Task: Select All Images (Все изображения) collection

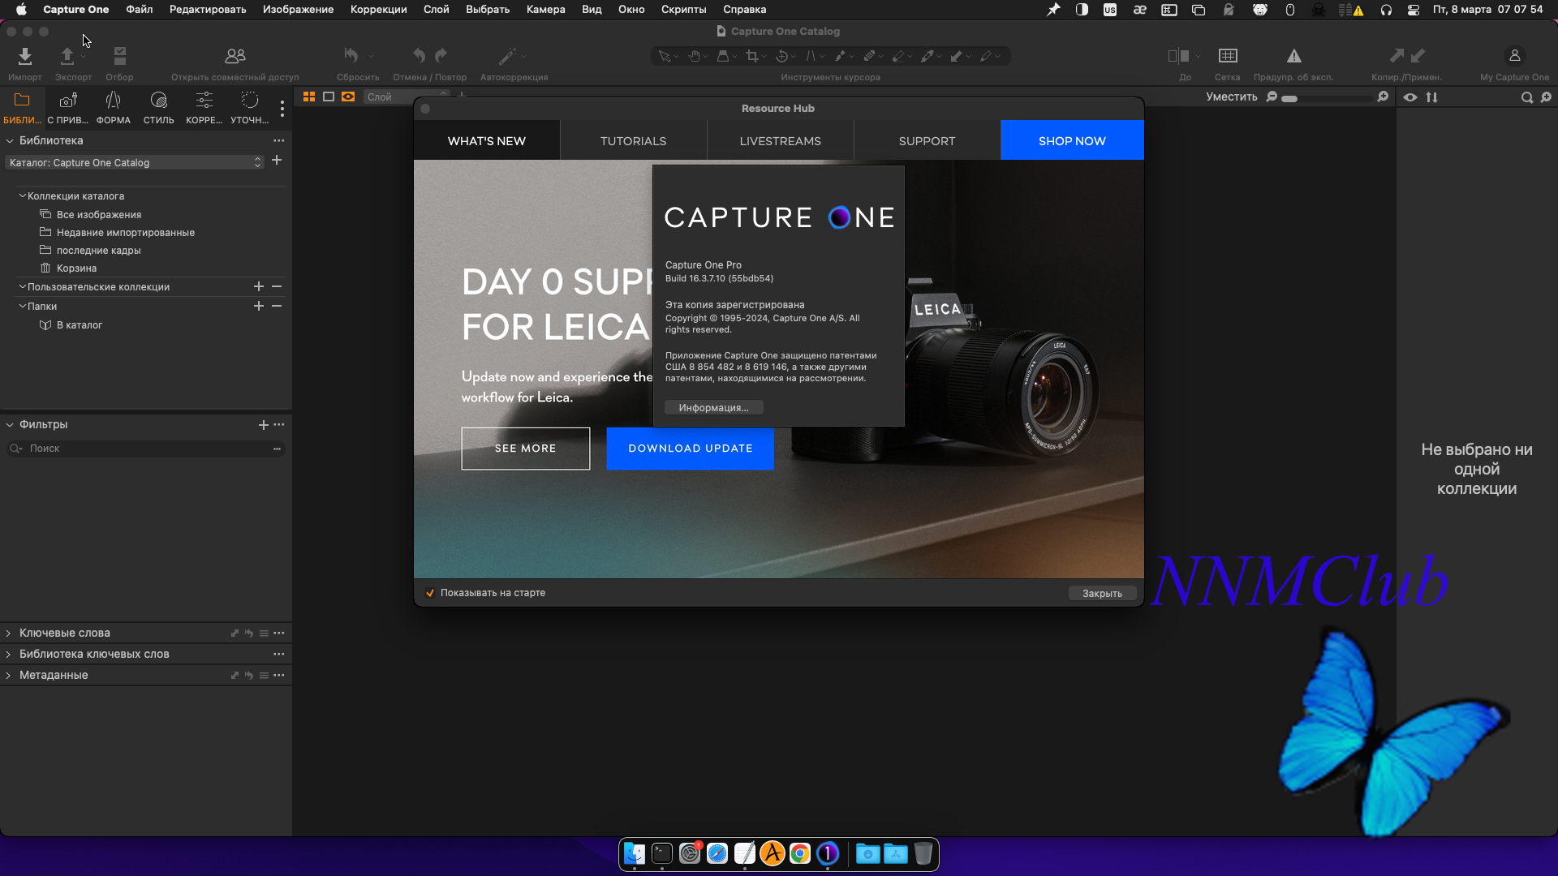Action: pos(99,214)
